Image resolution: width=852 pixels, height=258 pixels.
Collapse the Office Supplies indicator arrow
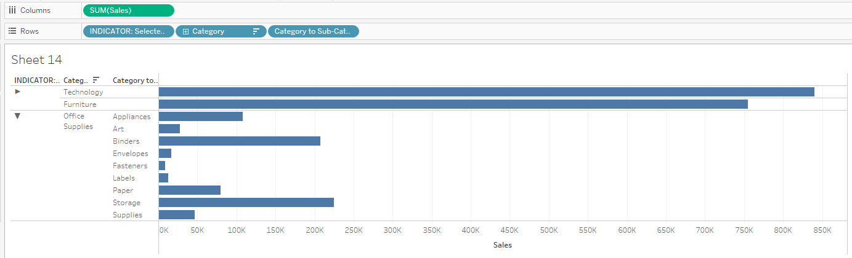point(17,116)
